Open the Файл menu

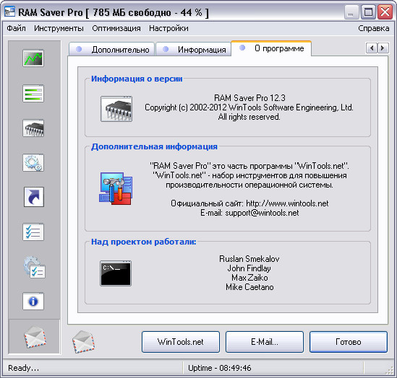coord(16,28)
